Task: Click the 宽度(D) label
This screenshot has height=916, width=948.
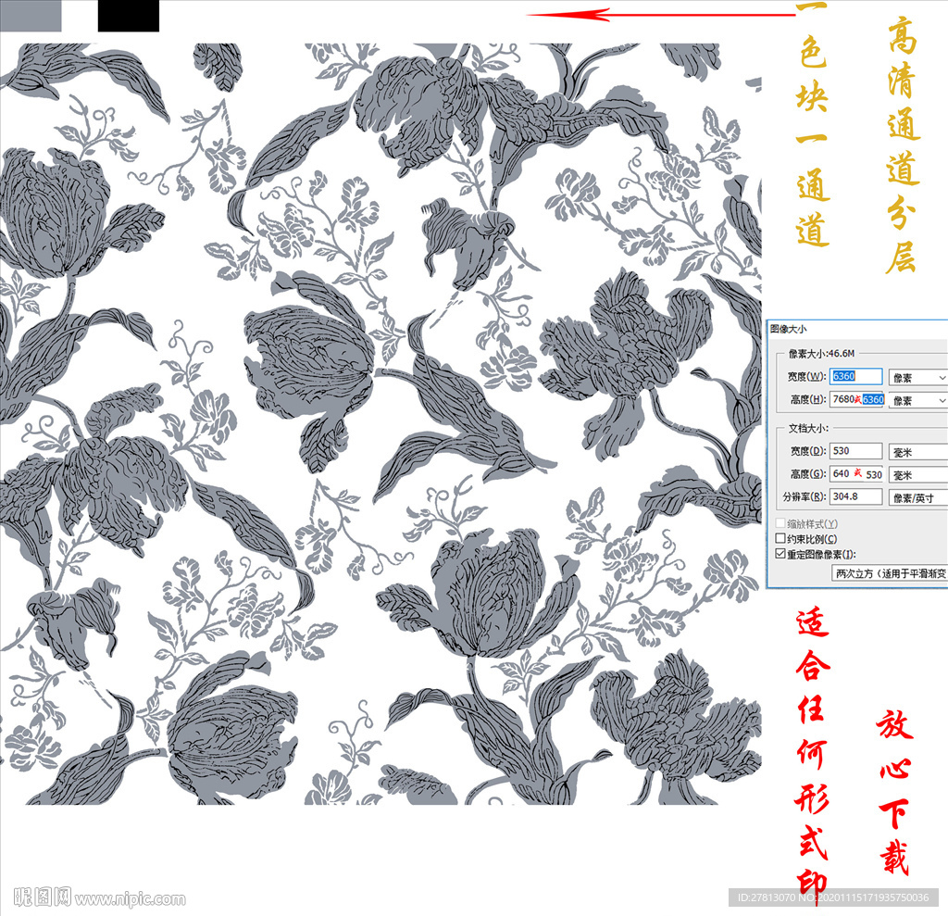Action: [808, 451]
